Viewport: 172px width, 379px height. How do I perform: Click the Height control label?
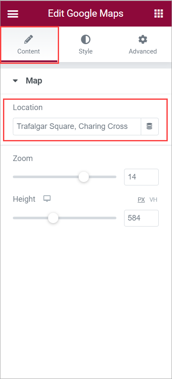point(24,199)
